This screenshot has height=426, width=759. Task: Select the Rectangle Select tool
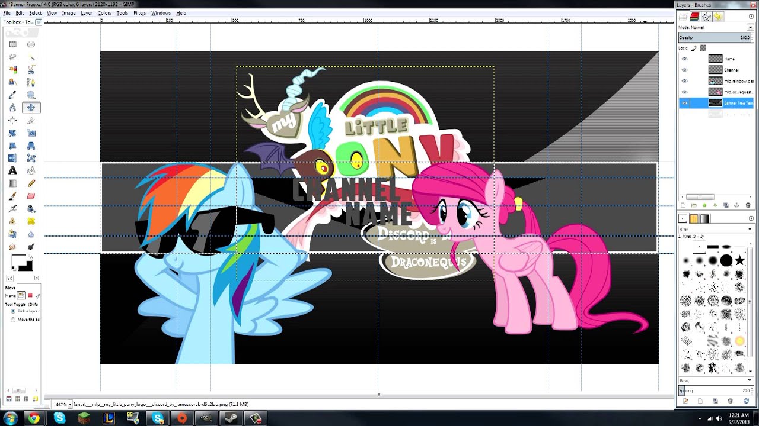click(x=12, y=44)
